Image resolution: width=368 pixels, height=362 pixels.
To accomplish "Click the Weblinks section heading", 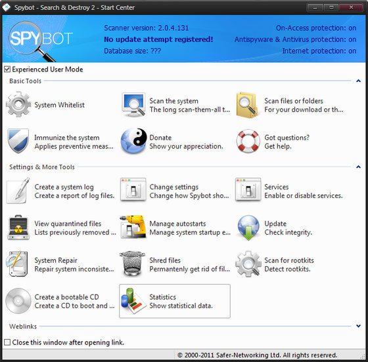I will [23, 326].
